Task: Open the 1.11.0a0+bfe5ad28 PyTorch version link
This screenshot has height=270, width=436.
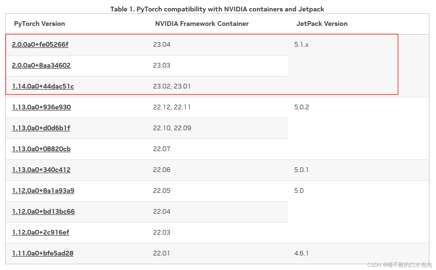Action: click(43, 253)
